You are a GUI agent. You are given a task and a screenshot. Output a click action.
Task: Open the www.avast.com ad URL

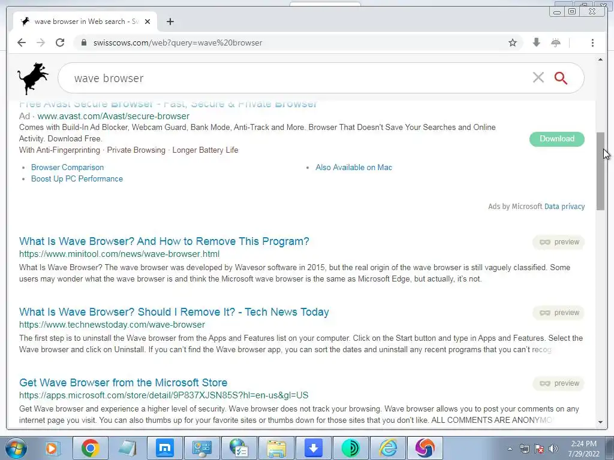pos(113,116)
